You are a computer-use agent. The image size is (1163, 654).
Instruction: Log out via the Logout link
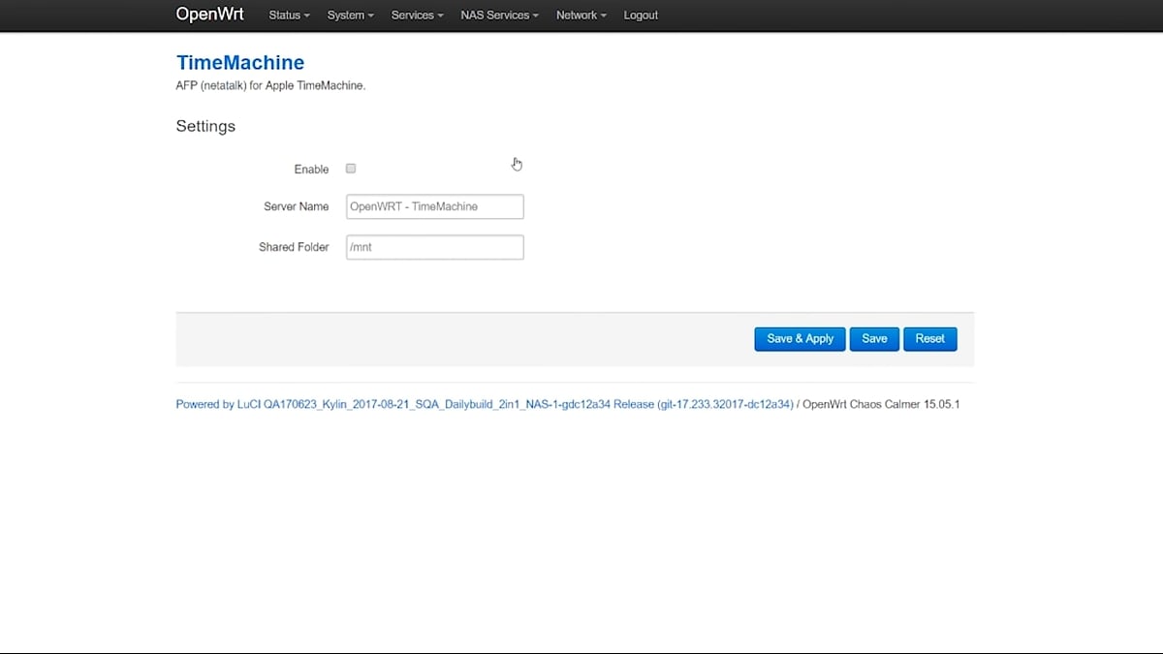click(x=641, y=16)
